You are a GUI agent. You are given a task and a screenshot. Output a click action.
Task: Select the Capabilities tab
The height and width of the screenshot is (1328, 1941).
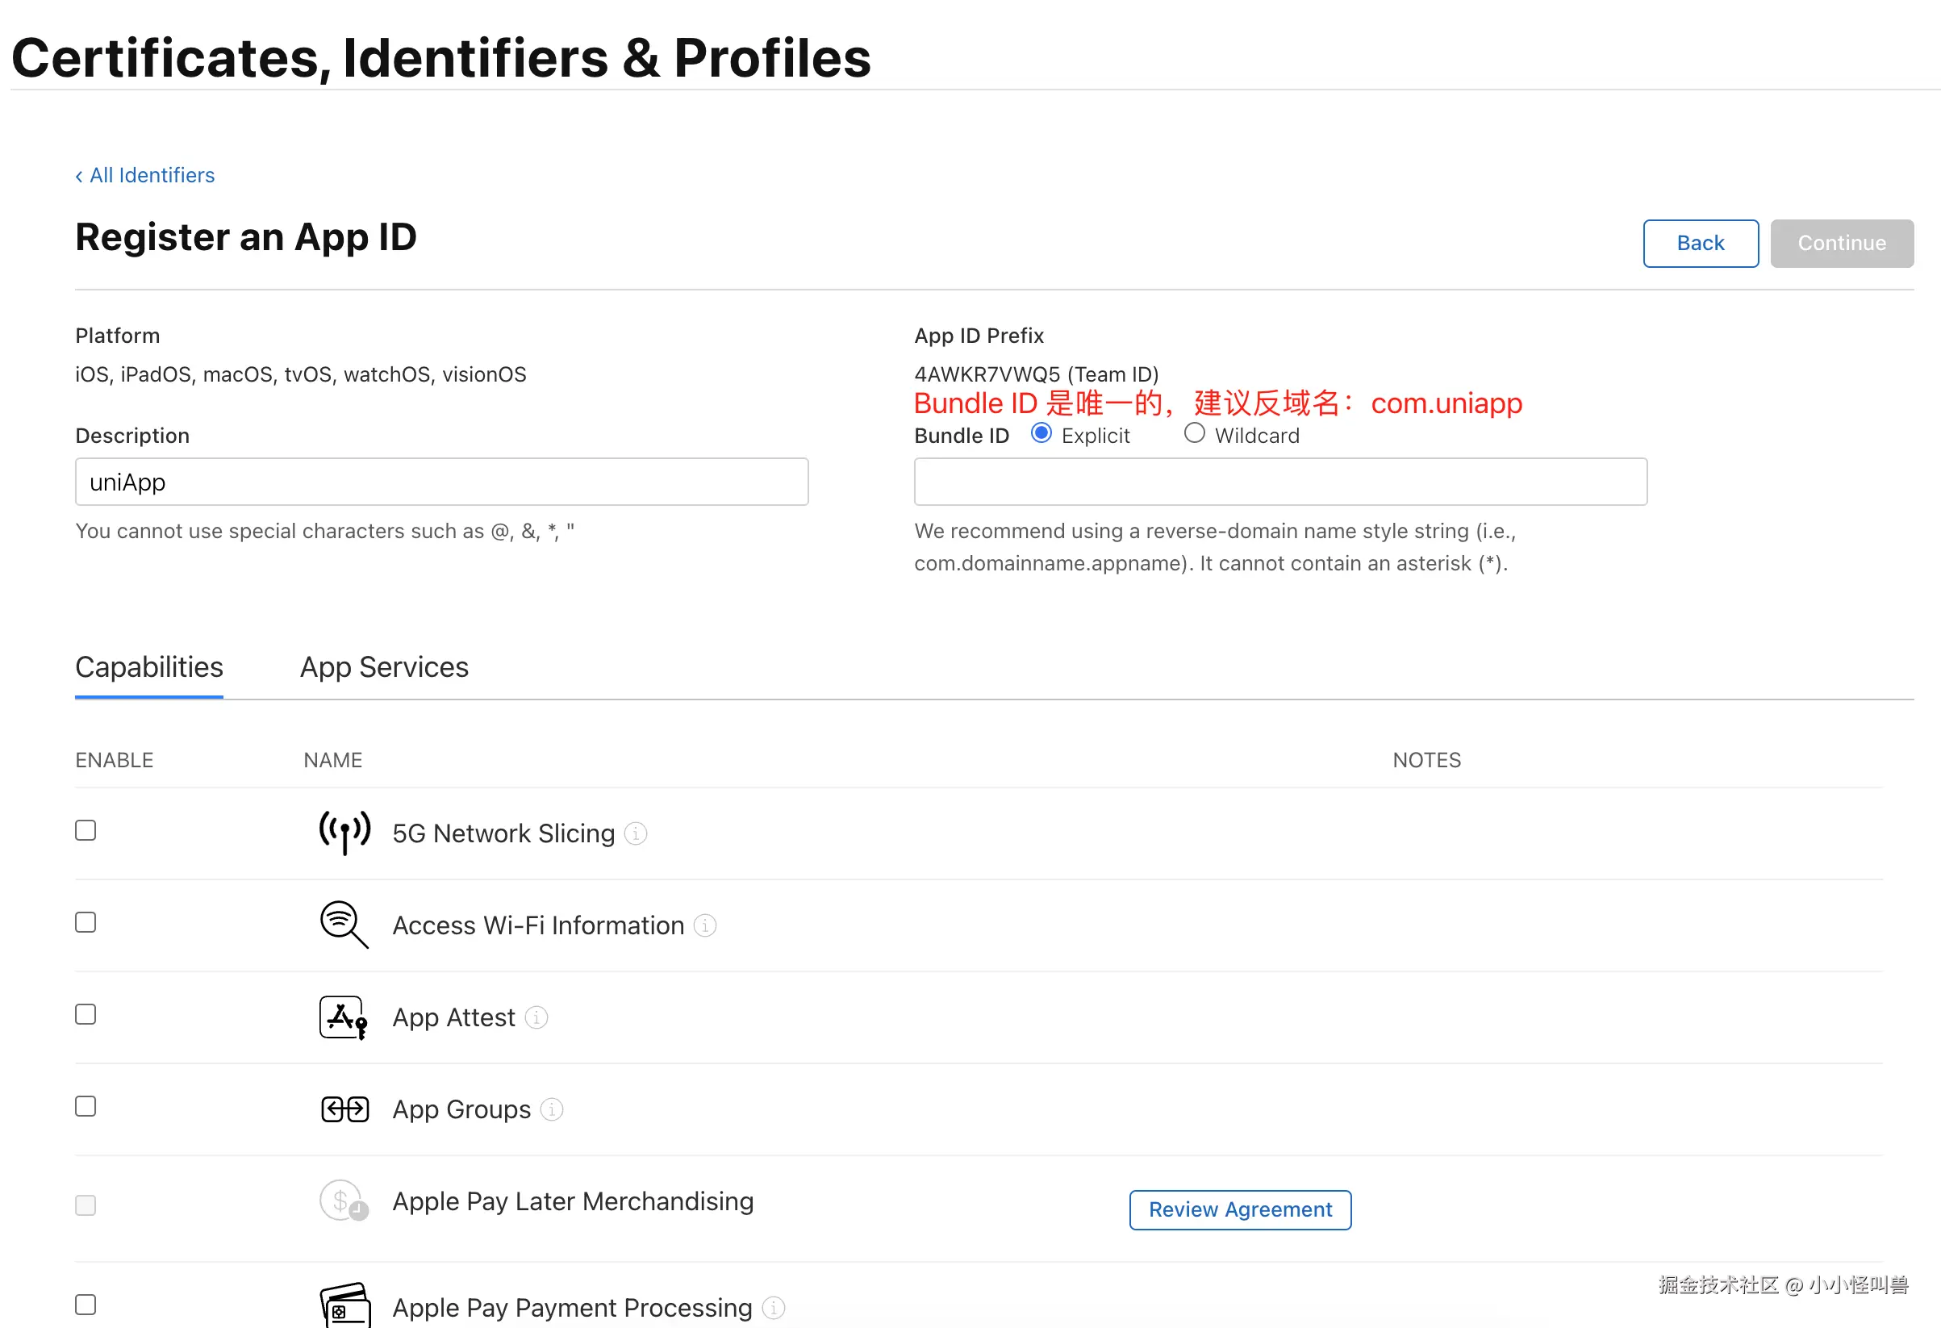pyautogui.click(x=148, y=666)
